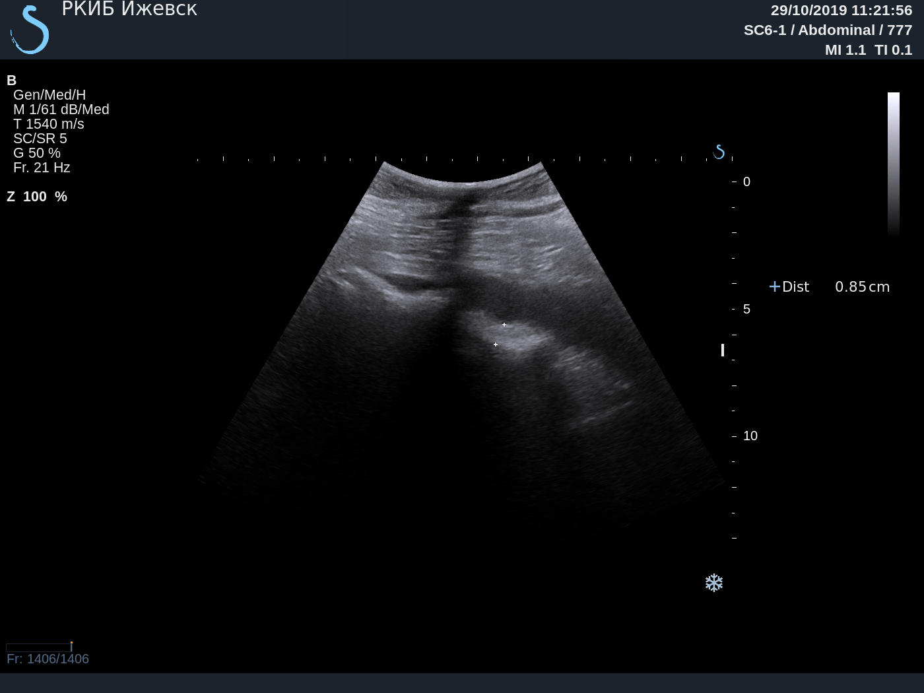Click the 'G 50 %' gain value
This screenshot has width=924, height=693.
tap(37, 153)
